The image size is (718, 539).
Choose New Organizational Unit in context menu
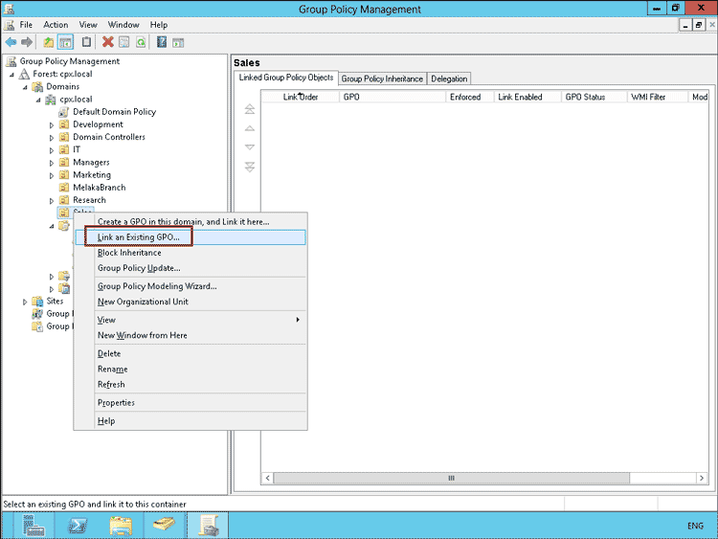191,302
